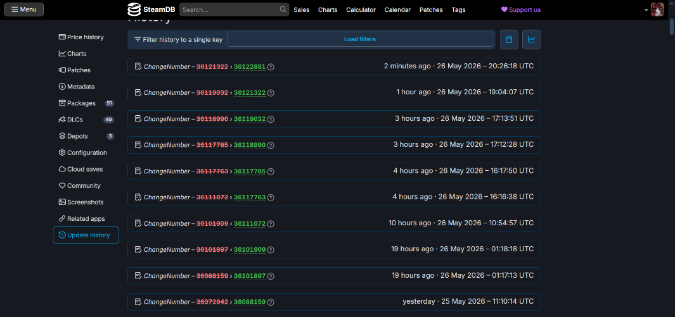Open changelist link 36117763 in green

pyautogui.click(x=250, y=197)
